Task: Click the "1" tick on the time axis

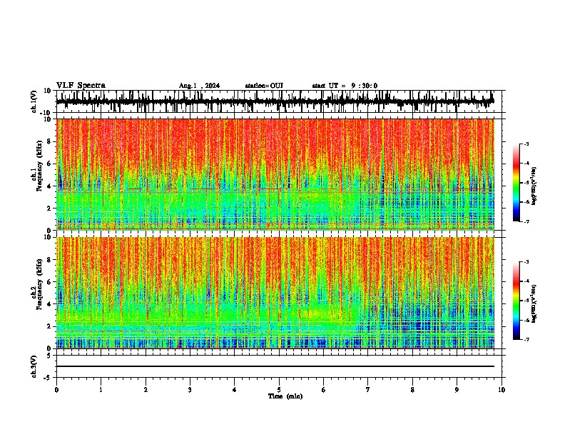Action: tap(101, 390)
